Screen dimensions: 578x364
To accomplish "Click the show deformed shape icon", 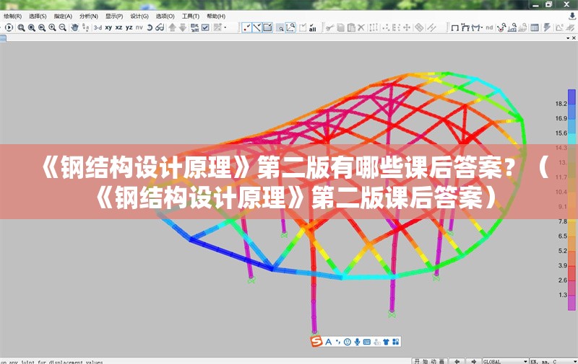I will 465,27.
